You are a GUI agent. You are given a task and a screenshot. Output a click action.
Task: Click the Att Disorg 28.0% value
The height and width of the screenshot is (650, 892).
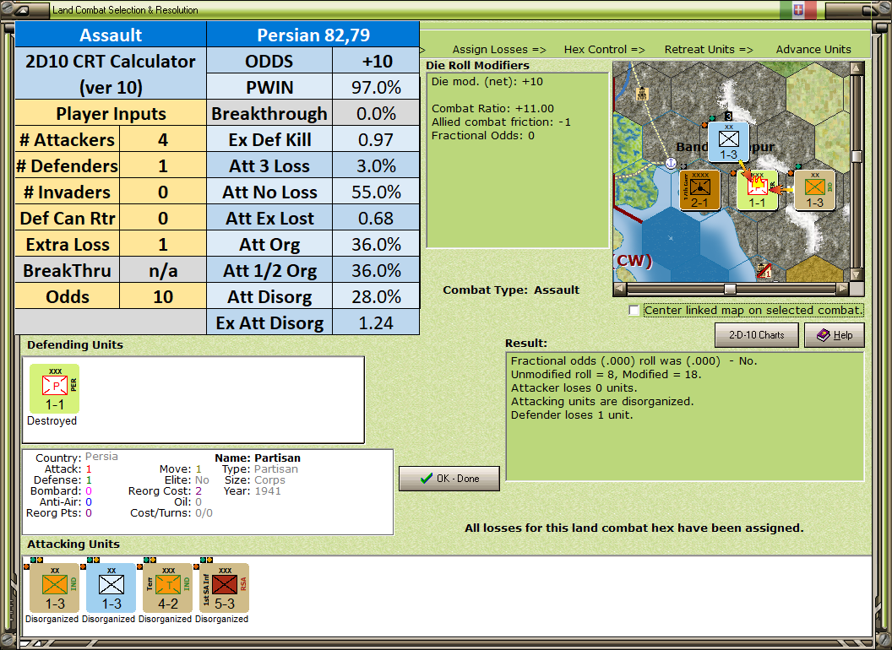(x=376, y=296)
